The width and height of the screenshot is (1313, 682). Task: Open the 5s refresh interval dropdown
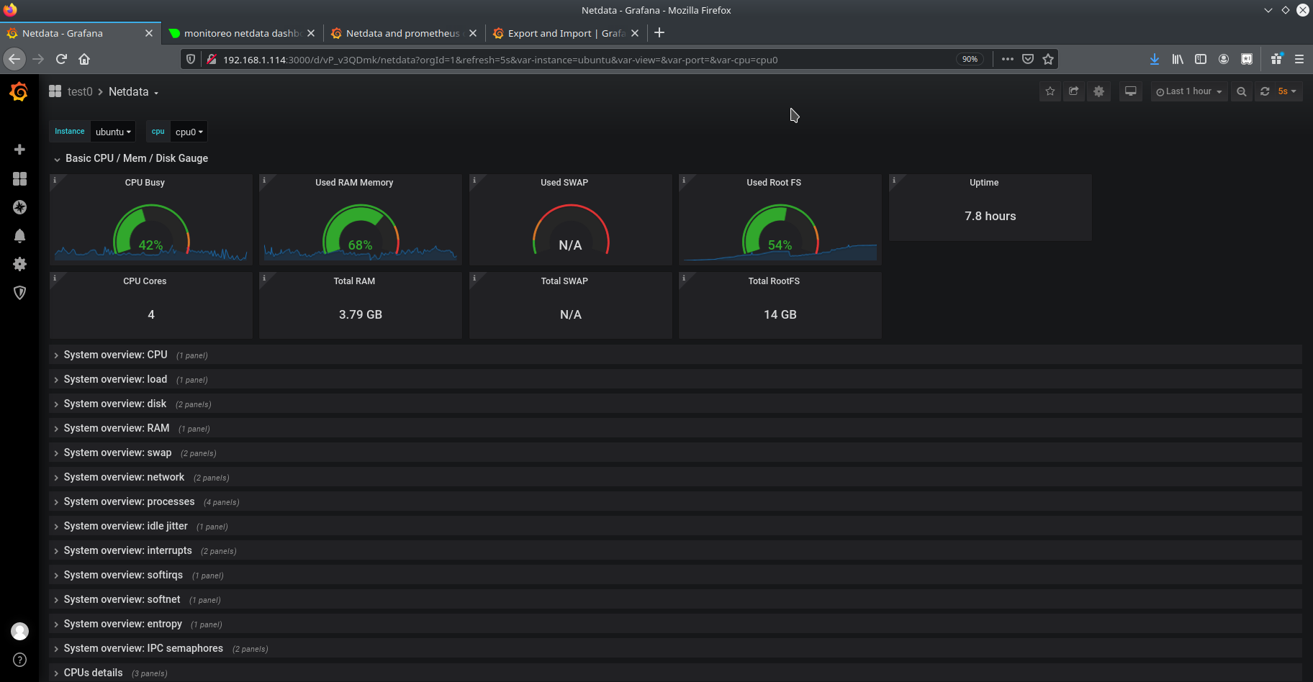1287,91
